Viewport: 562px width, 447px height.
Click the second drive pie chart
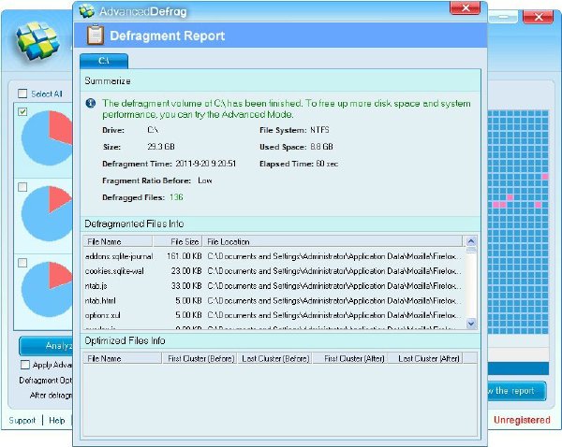[47, 213]
